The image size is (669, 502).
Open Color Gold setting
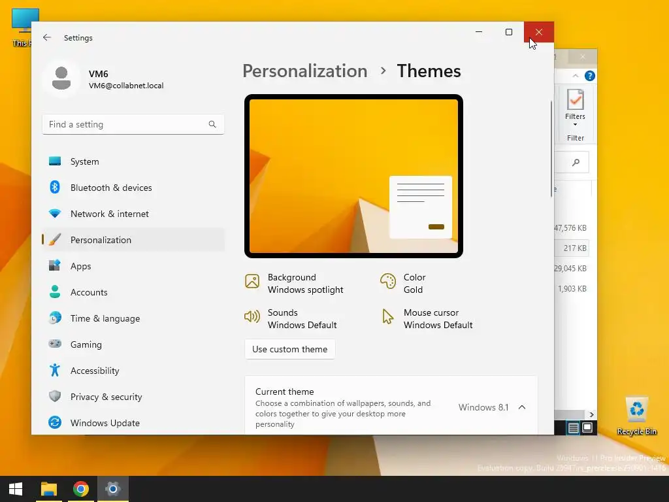(403, 284)
